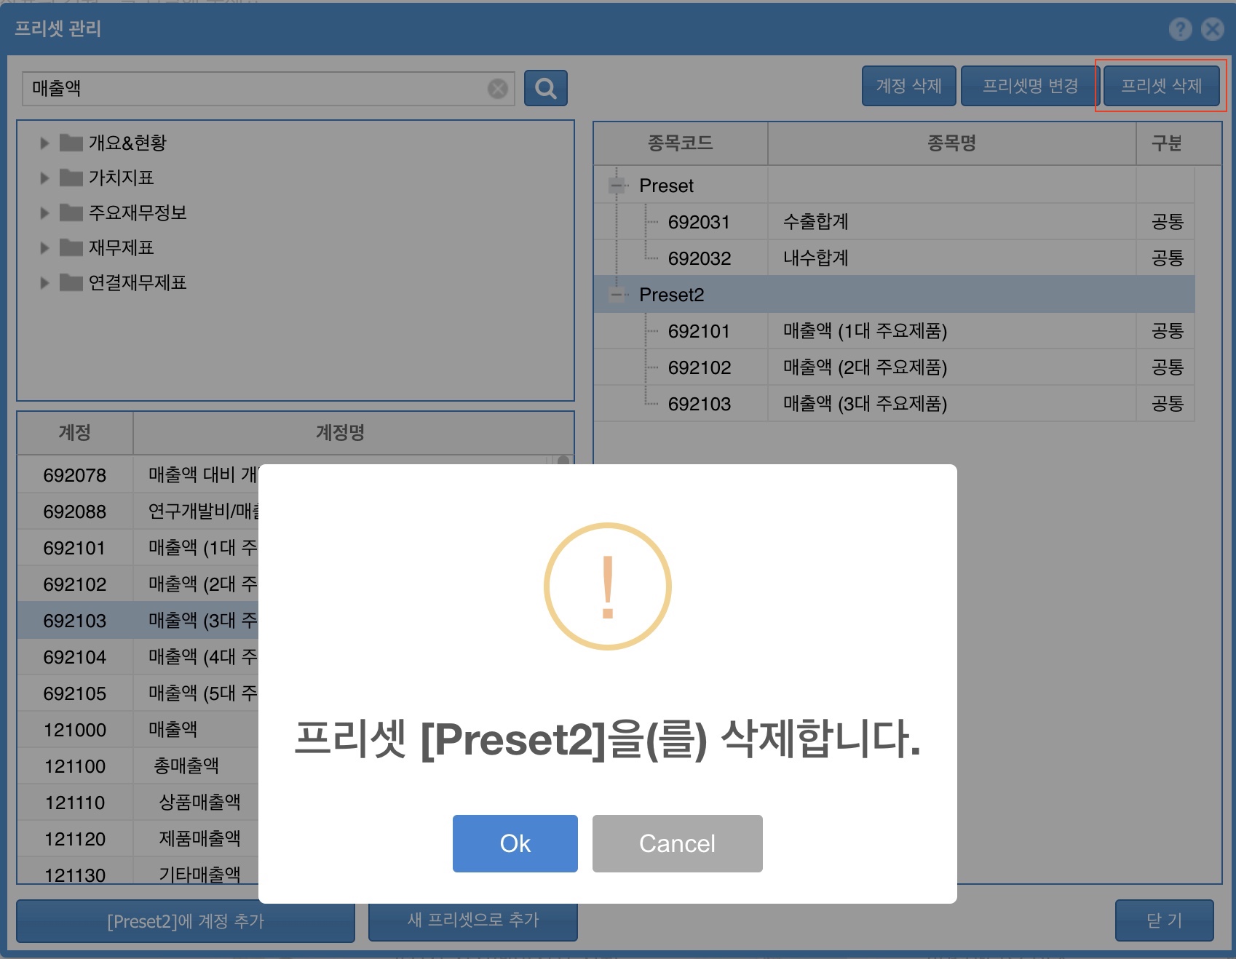Viewport: 1236px width, 959px height.
Task: Select the Preset2 row
Action: (x=894, y=295)
